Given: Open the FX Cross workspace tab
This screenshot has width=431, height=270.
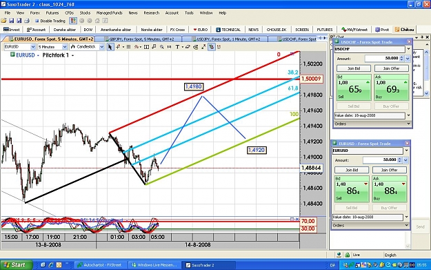Looking at the screenshot, I should [x=177, y=30].
